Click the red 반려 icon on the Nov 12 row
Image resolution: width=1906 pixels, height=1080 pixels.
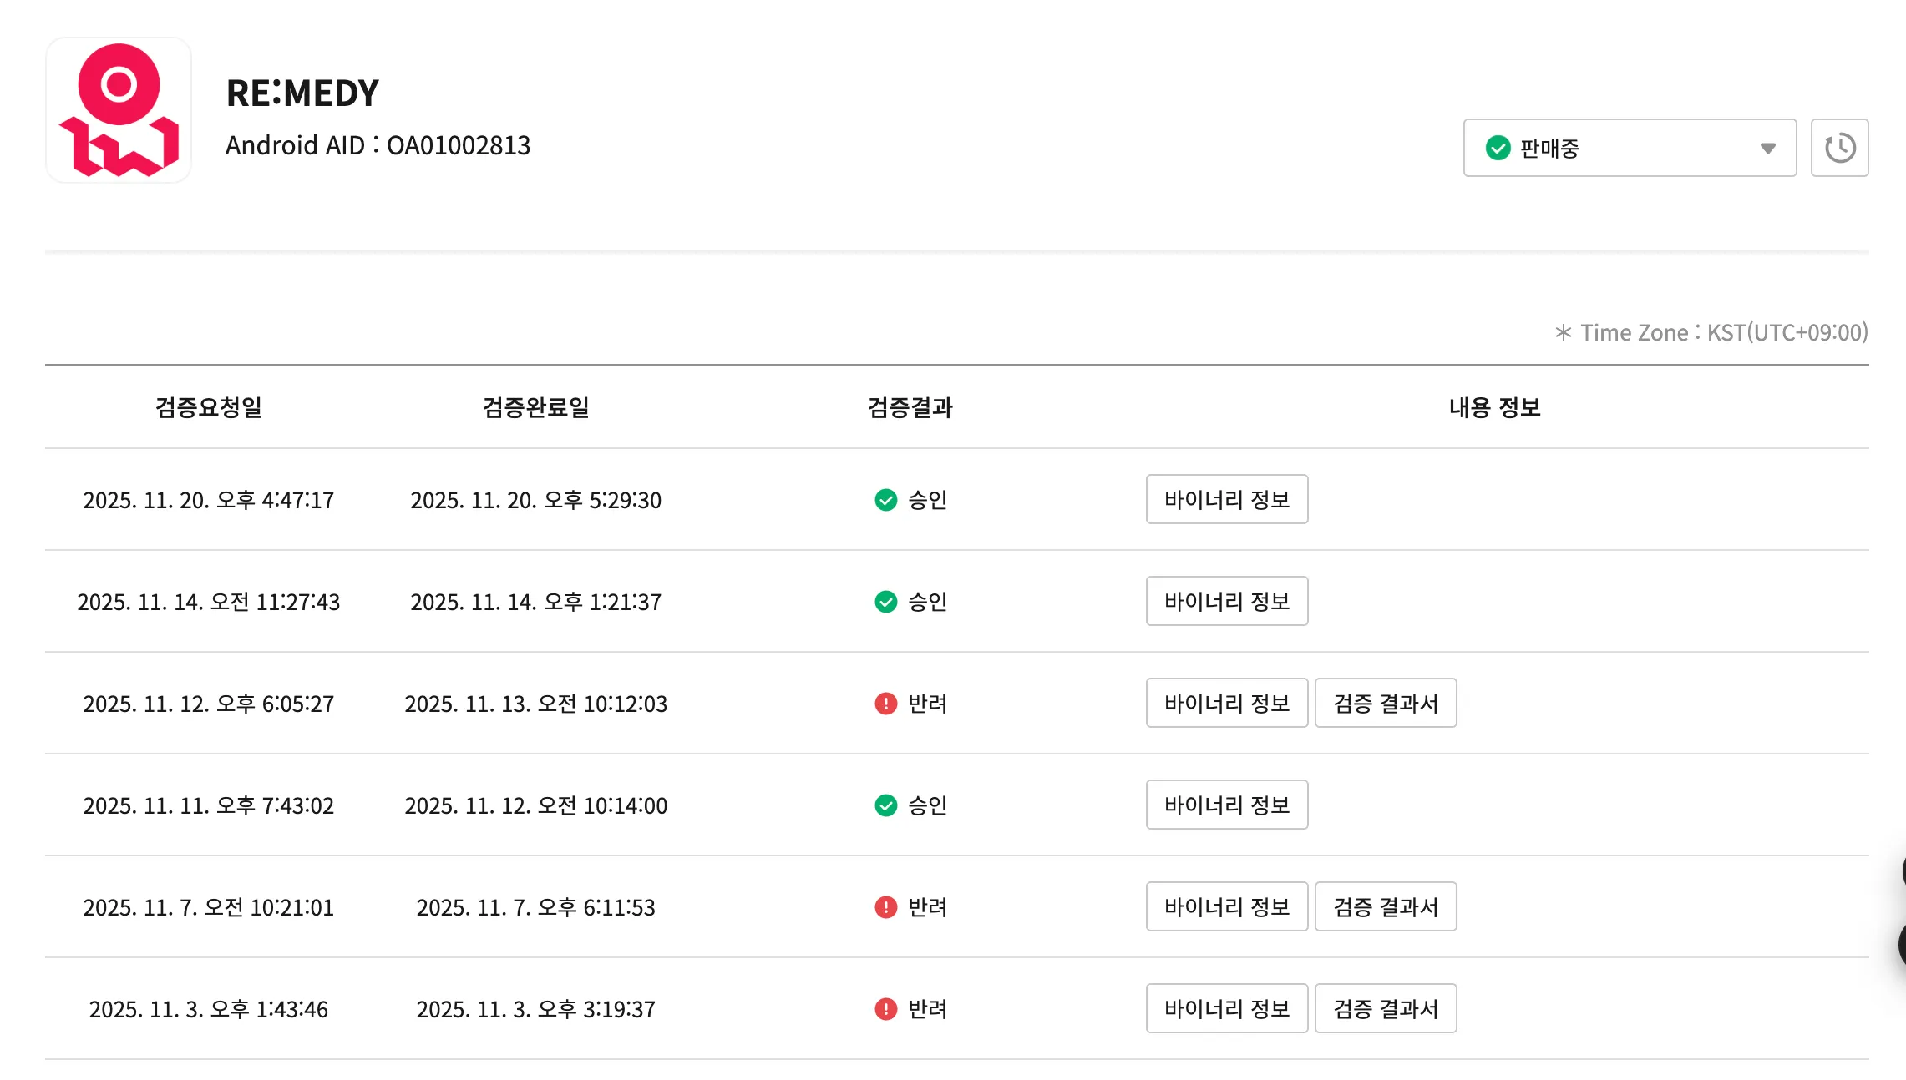click(x=885, y=704)
